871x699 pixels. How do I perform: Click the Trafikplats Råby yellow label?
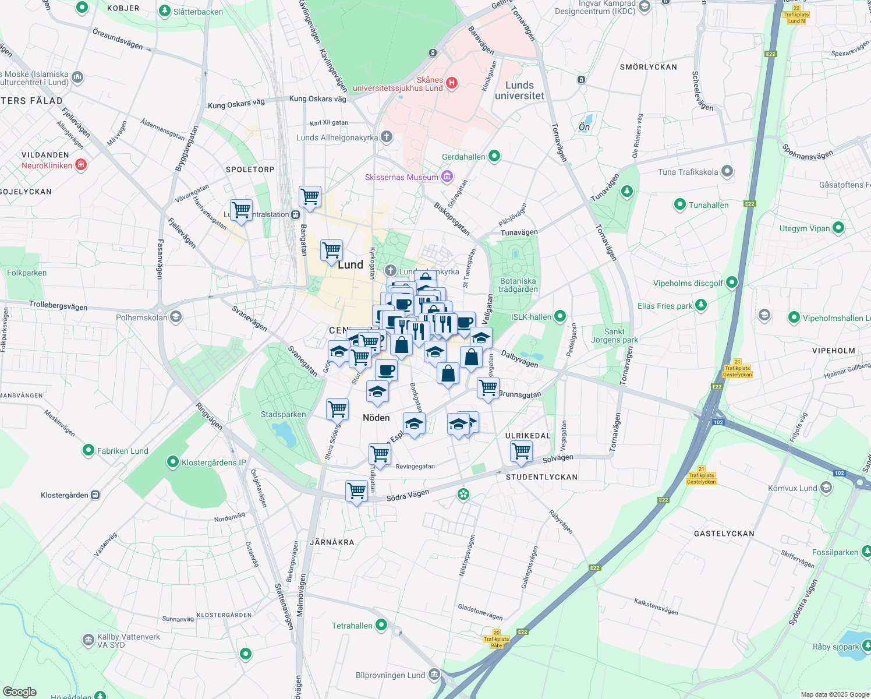coord(495,639)
